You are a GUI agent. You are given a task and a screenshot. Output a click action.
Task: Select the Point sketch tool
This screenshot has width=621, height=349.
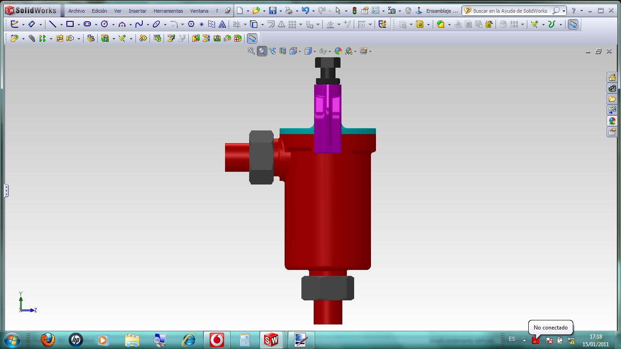201,25
